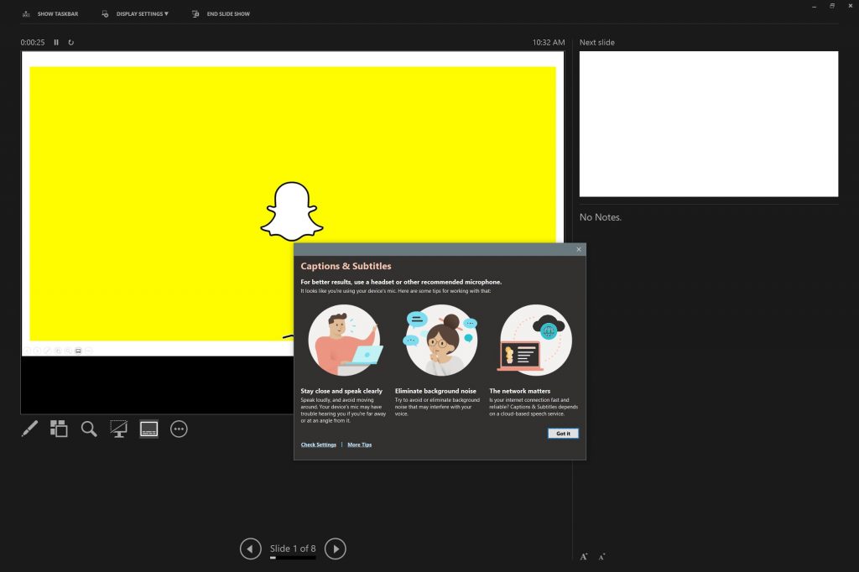The height and width of the screenshot is (572, 859).
Task: Restart the presentation timer
Action: pos(70,42)
